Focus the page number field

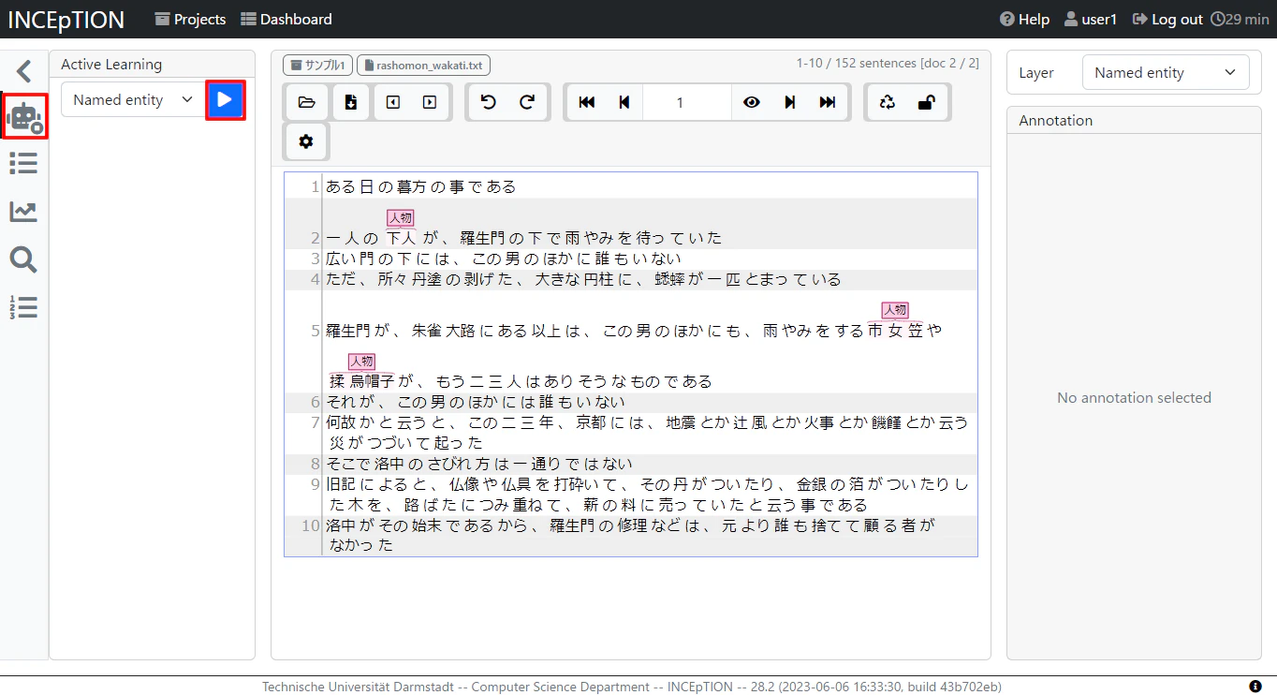[x=687, y=103]
